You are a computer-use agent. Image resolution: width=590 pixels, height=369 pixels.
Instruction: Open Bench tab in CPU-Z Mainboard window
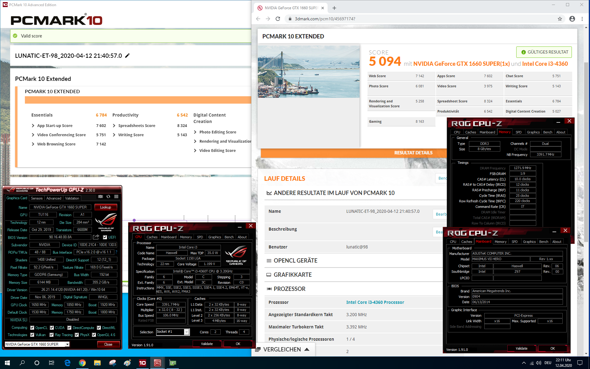click(x=544, y=242)
